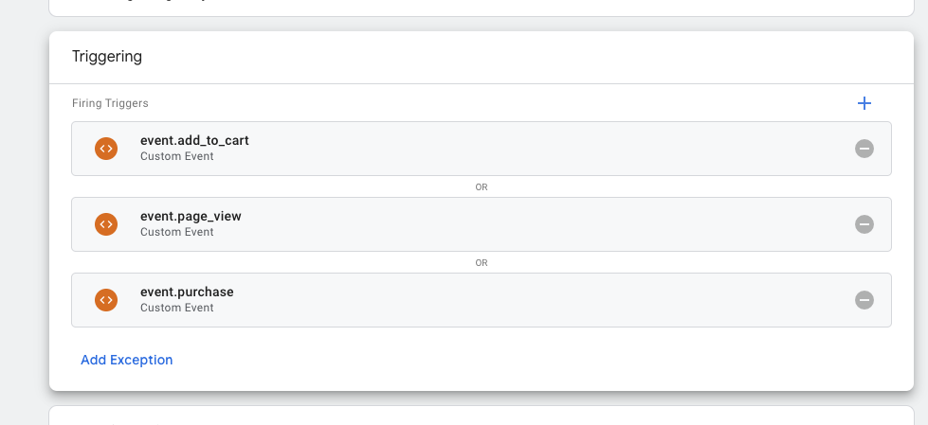The image size is (928, 425).
Task: Click Custom Event subtitle under event.purchase
Action: [176, 308]
